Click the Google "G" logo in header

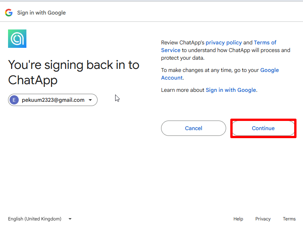[8, 13]
